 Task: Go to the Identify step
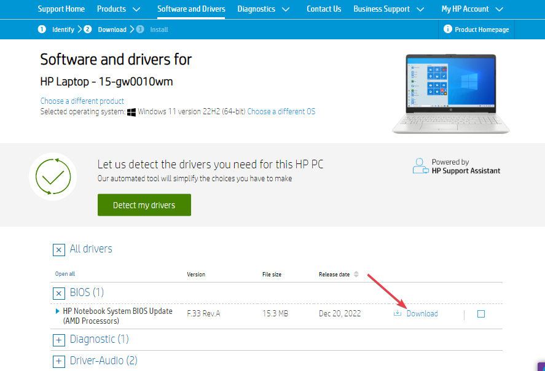coord(63,29)
